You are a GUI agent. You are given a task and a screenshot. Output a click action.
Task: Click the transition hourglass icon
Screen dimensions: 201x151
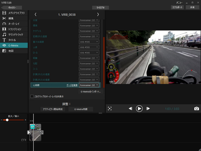[x=4, y=29]
